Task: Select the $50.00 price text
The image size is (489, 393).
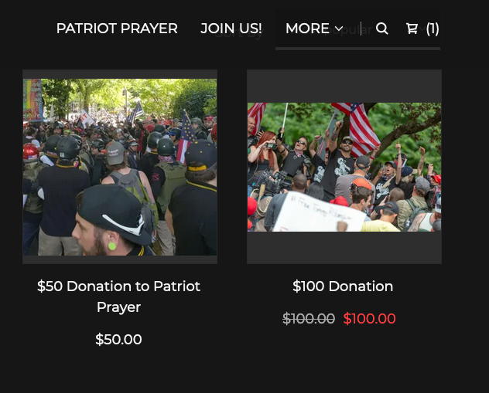Action: [119, 339]
